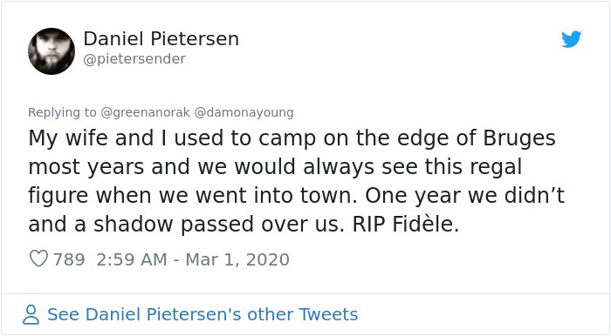Click "shadow passed over us" phrase
Image resolution: width=611 pixels, height=336 pixels.
coord(219,224)
